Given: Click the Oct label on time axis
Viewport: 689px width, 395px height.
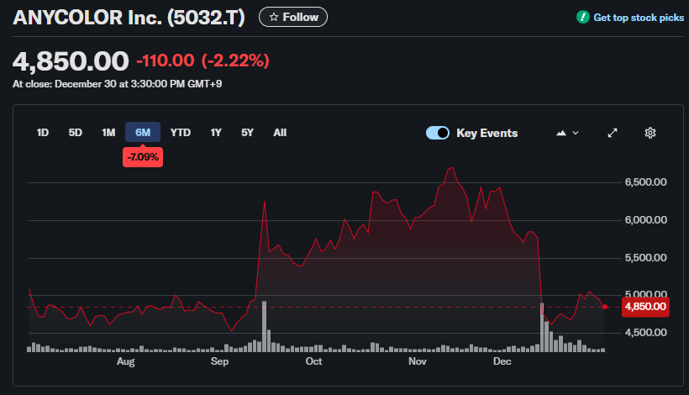Looking at the screenshot, I should click(313, 361).
